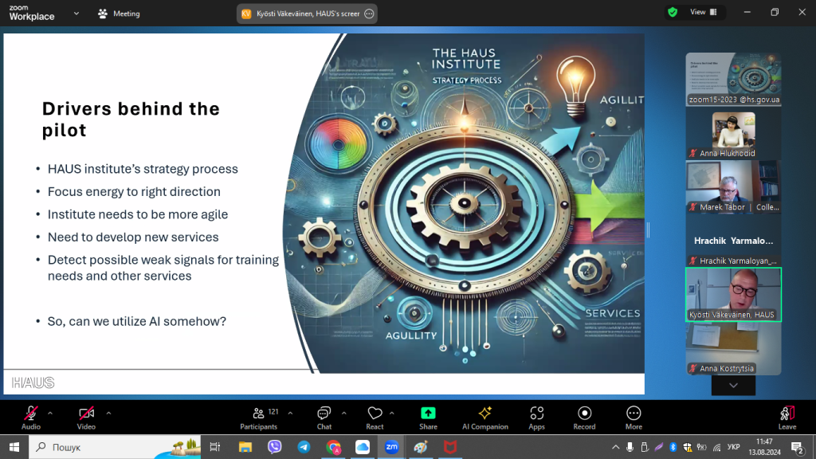Open AI Companion

coord(484,417)
